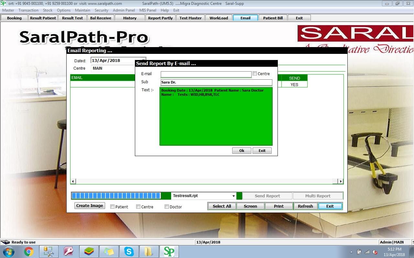This screenshot has height=258, width=414.
Task: Open the network signal tray icon
Action: tap(367, 252)
